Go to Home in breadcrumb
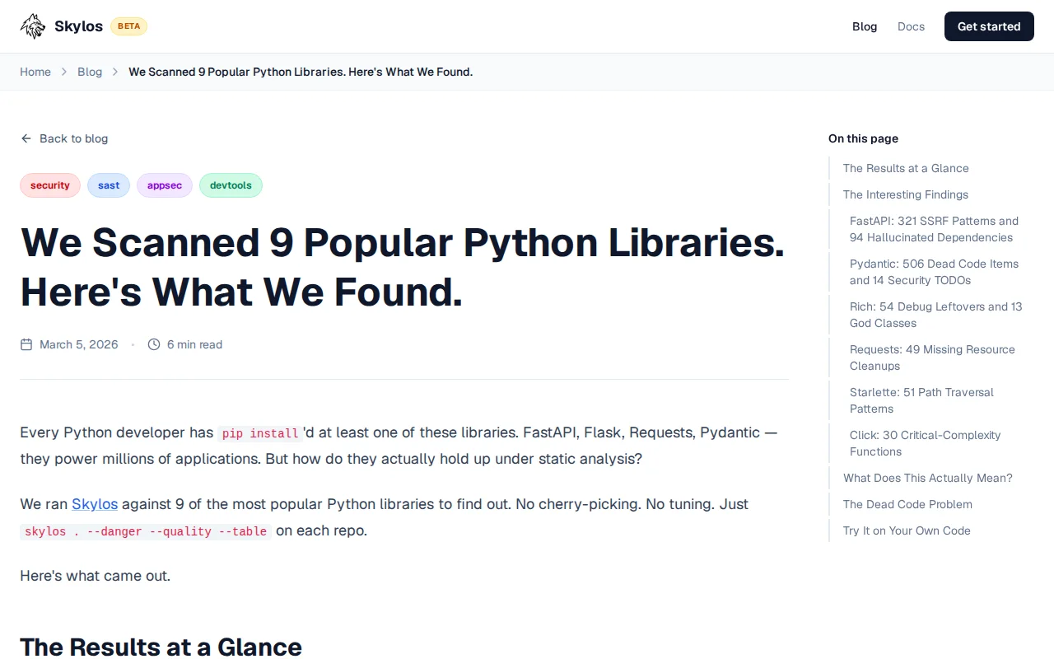 (x=35, y=72)
